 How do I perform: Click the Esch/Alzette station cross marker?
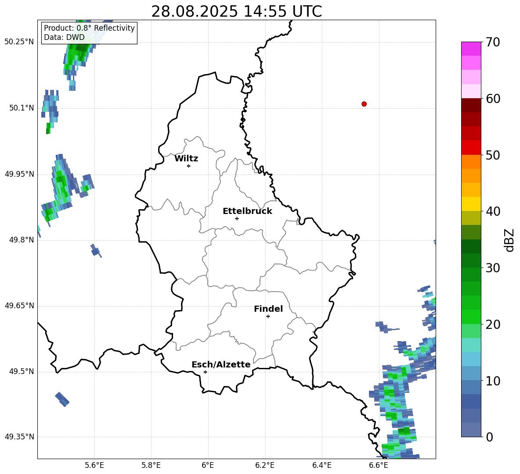(x=205, y=372)
